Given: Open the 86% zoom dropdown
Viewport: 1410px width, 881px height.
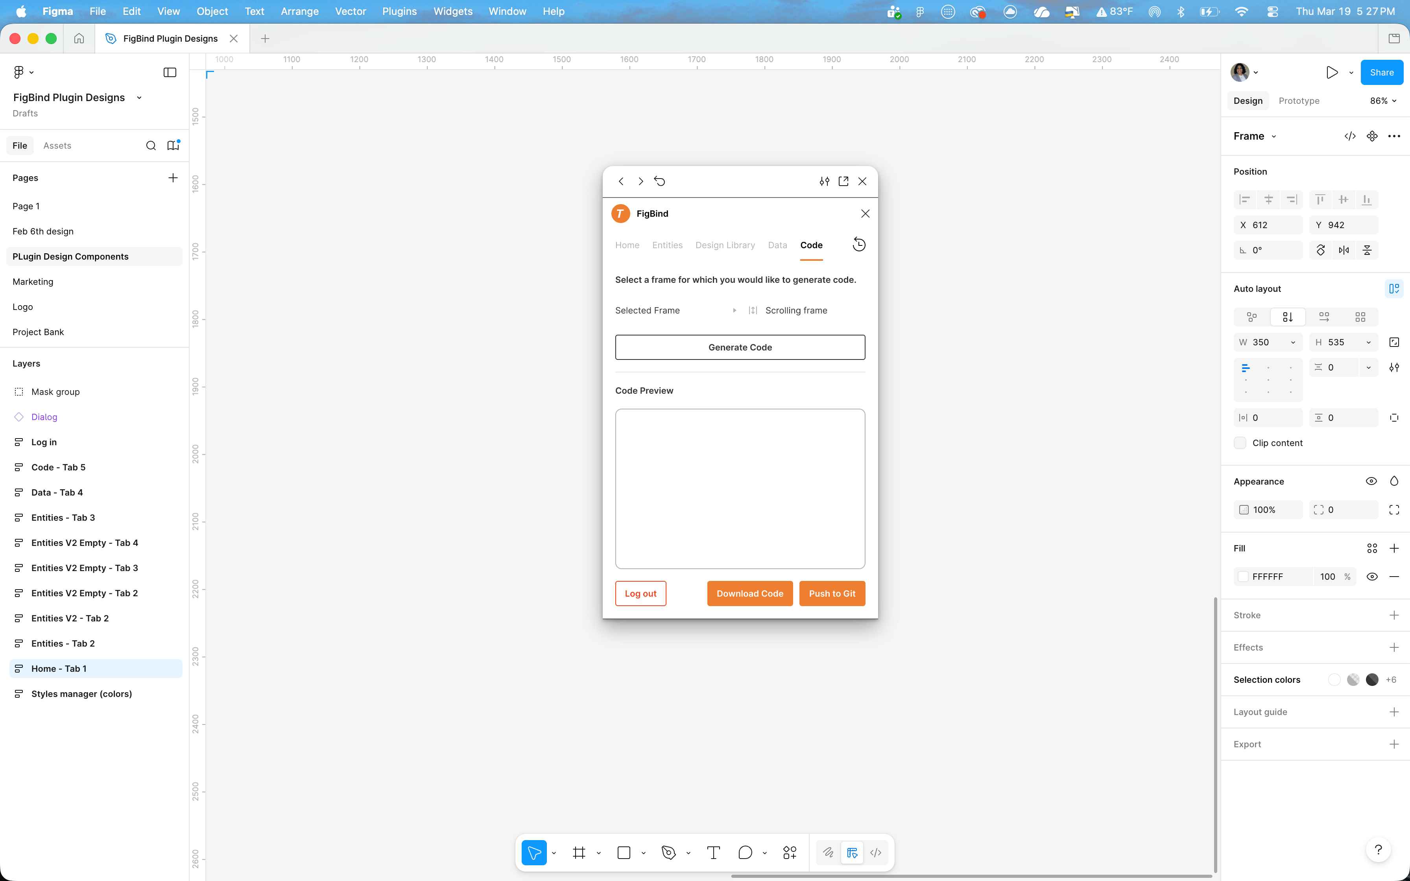Looking at the screenshot, I should click(x=1382, y=101).
